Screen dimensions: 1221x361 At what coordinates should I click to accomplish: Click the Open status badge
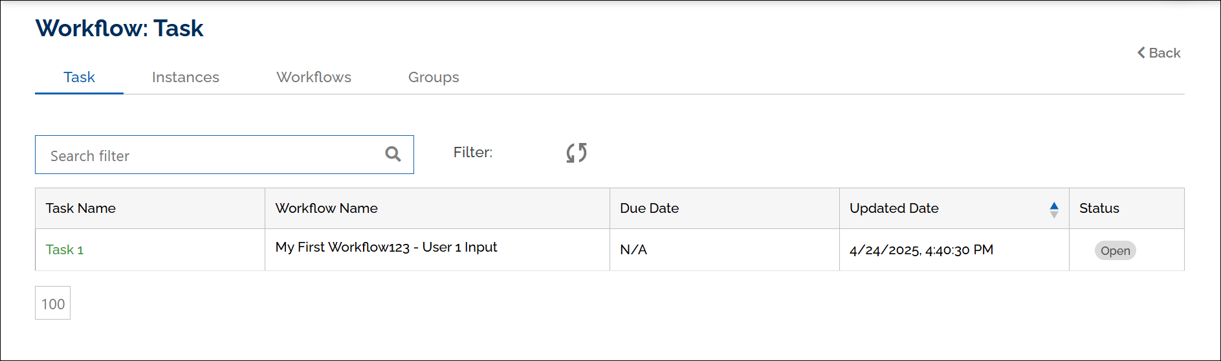[1115, 251]
